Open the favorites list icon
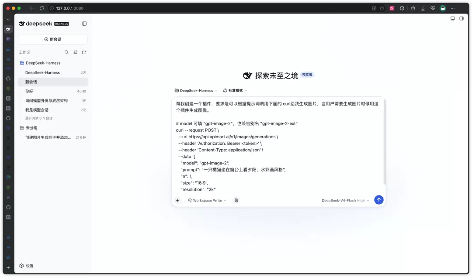Viewport: 472px width, 277px height. [413, 8]
